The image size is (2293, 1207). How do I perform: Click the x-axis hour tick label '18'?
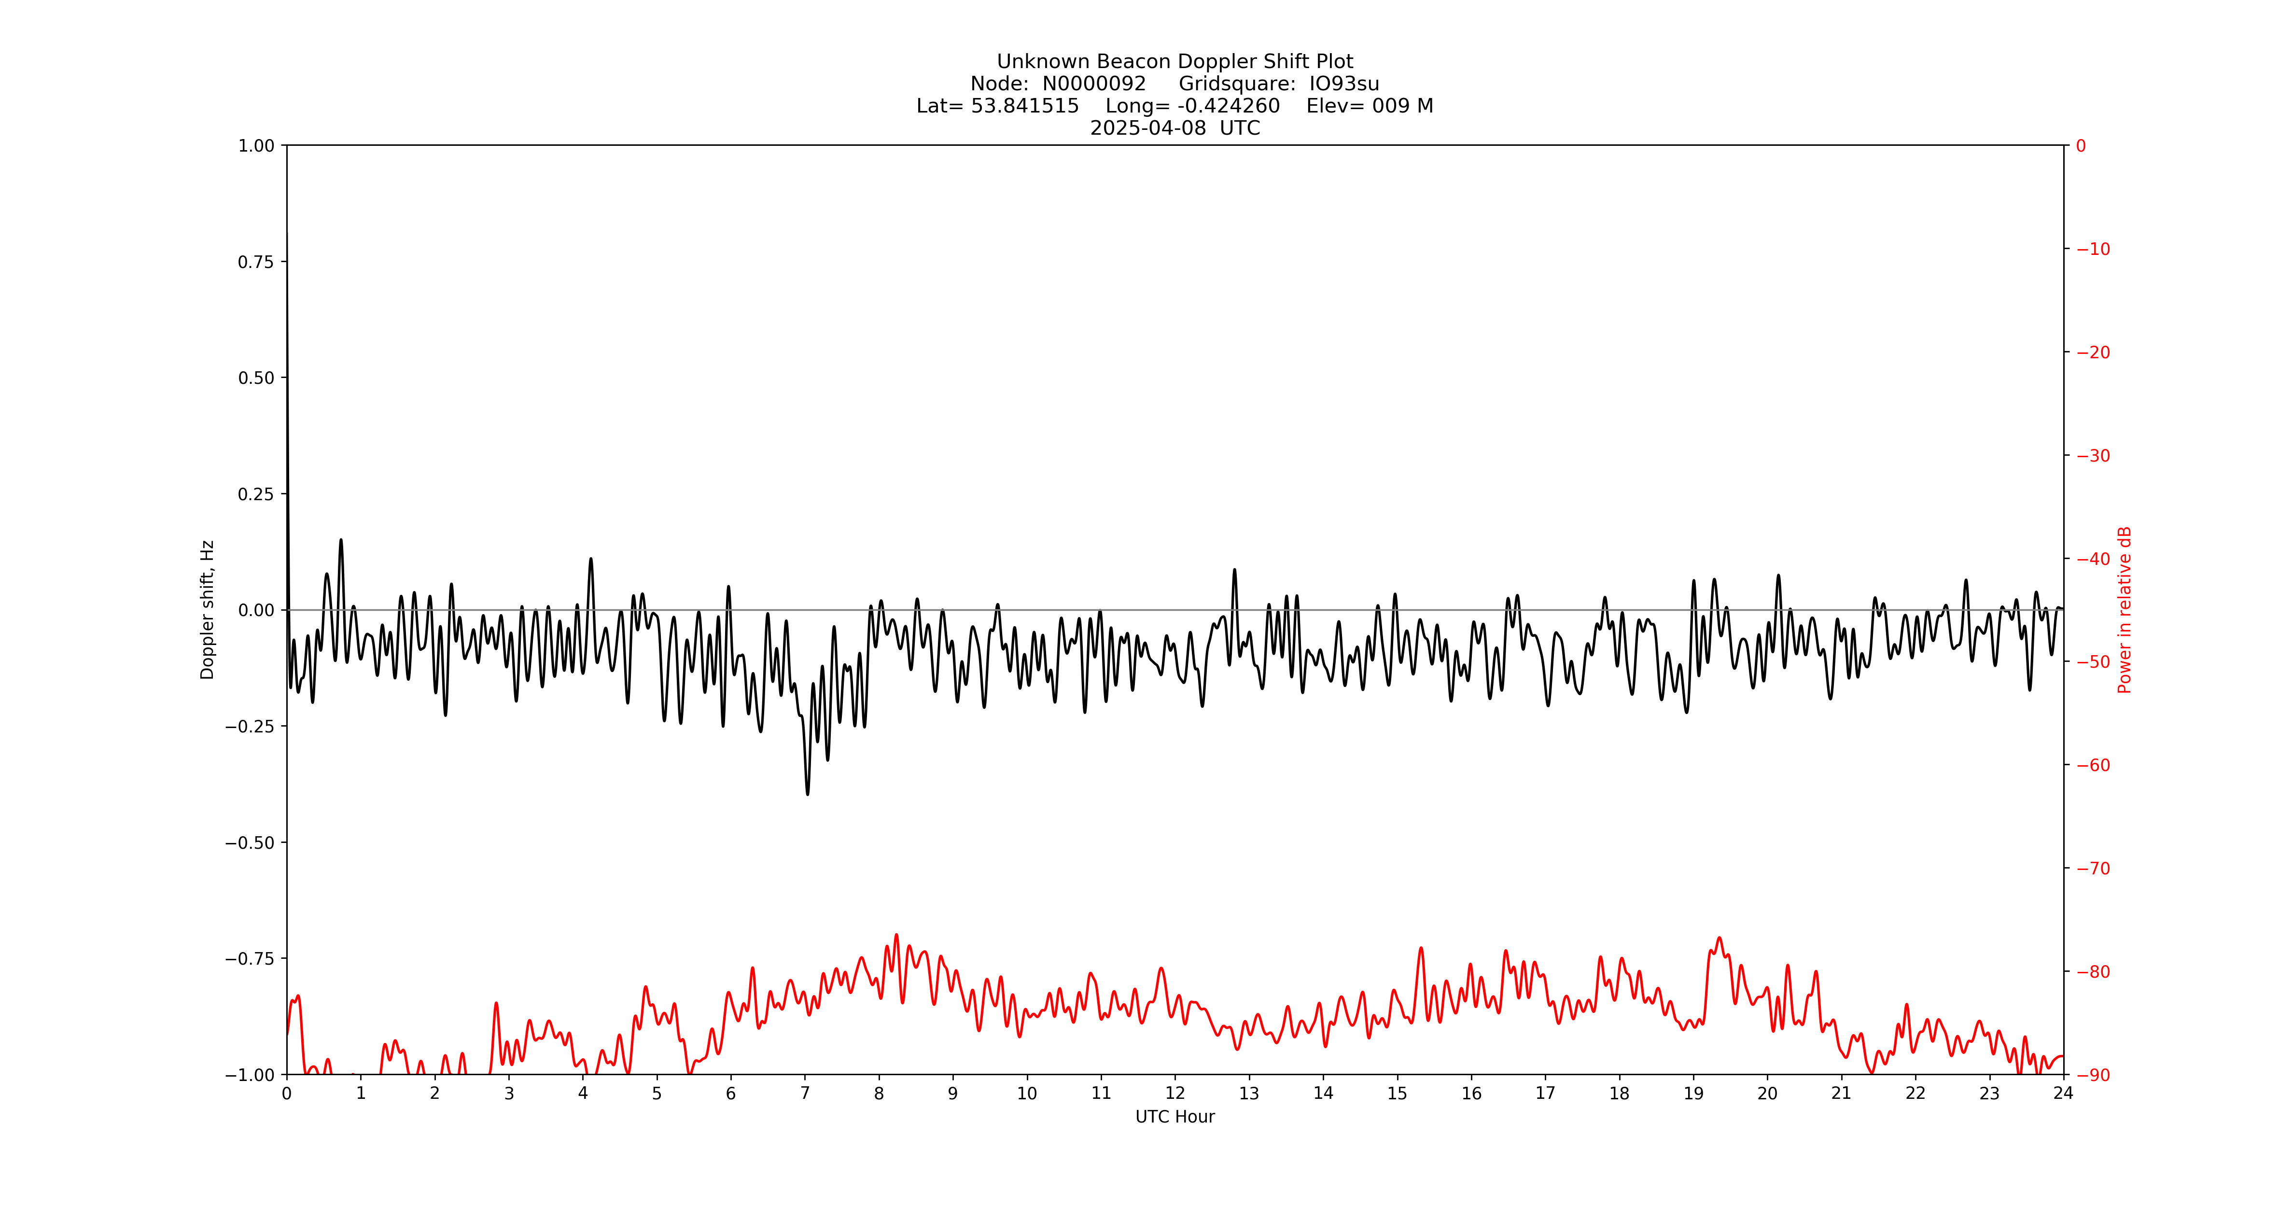click(x=1619, y=1094)
